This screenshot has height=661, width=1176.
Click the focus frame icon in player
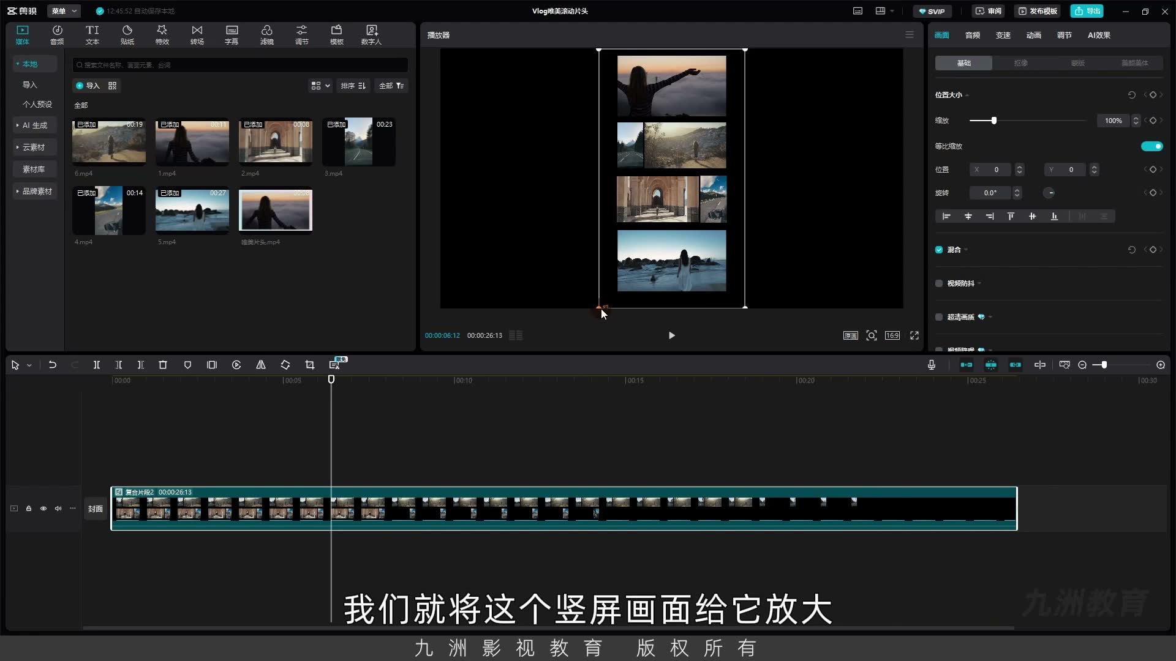[x=872, y=335]
